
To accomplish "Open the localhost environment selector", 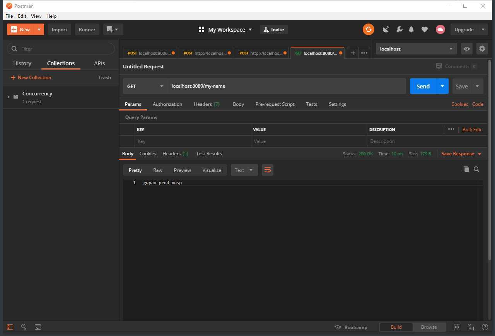I will click(x=416, y=49).
